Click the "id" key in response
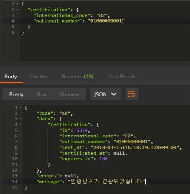This screenshot has width=190, height=194. 64,130
